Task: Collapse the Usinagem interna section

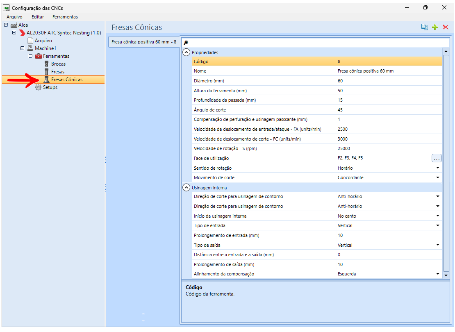Action: coord(186,188)
